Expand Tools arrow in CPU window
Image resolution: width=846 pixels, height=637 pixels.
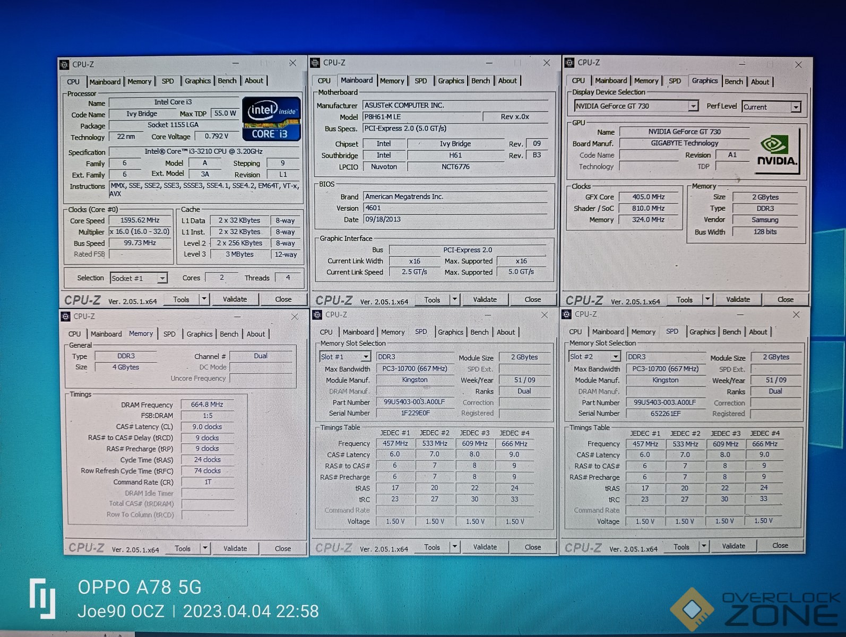pyautogui.click(x=204, y=299)
